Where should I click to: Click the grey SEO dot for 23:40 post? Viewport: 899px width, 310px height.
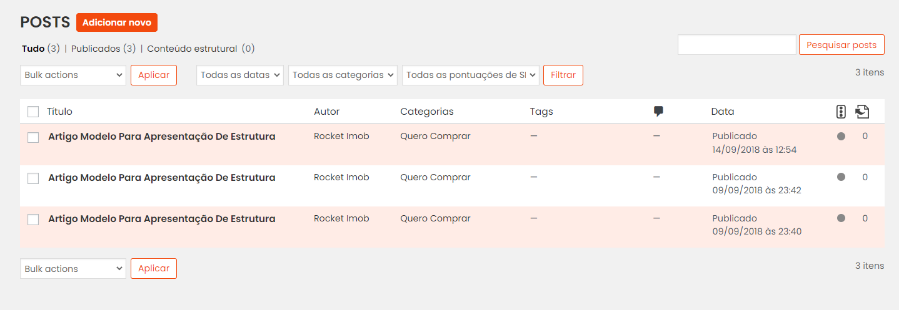(841, 218)
